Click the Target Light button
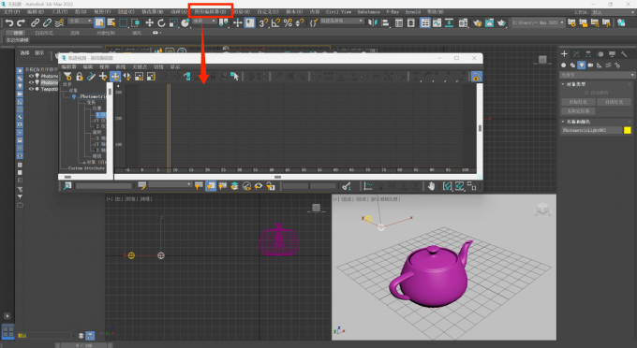The image size is (637, 348). point(578,102)
